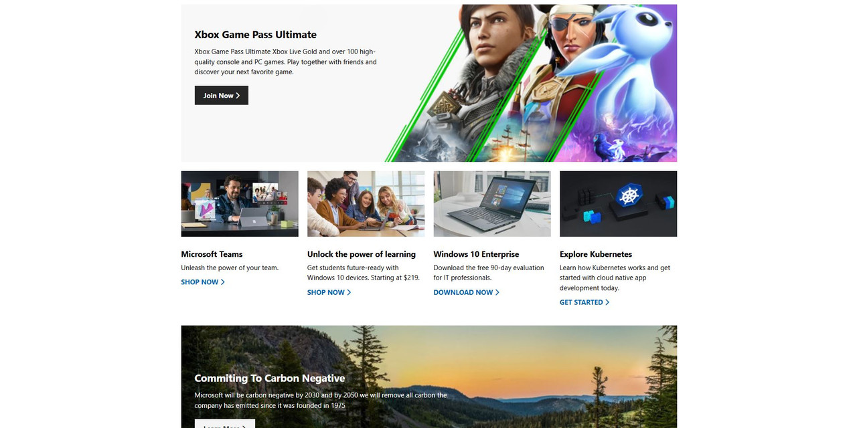The image size is (857, 428).
Task: Open the Kubernetes card image
Action: click(x=618, y=204)
